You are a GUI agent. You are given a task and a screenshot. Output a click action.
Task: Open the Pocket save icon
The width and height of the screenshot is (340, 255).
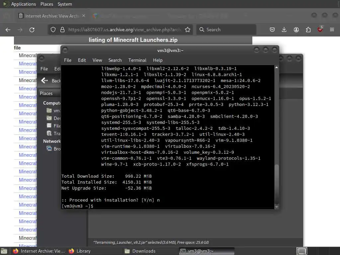[x=272, y=30]
